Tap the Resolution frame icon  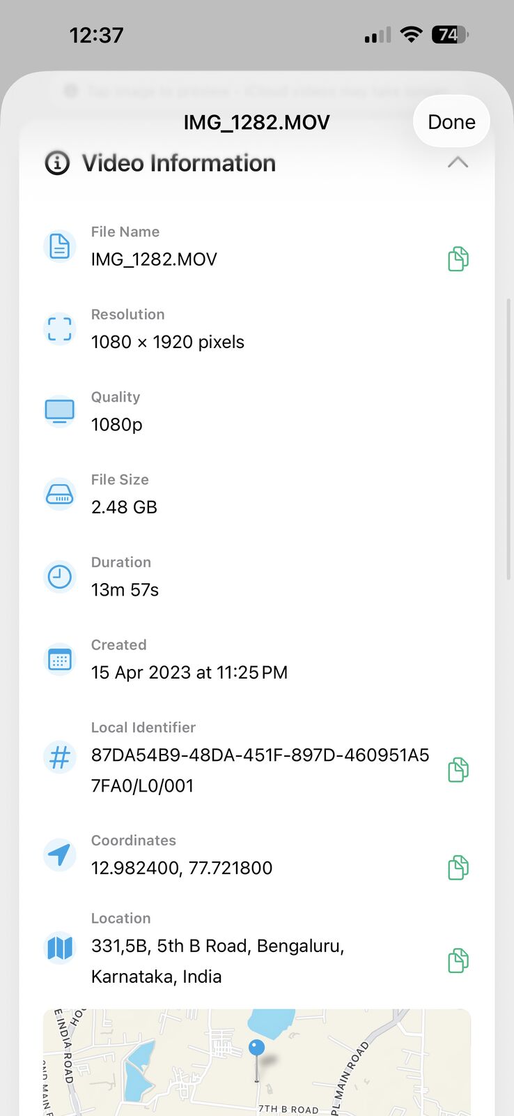(x=60, y=329)
